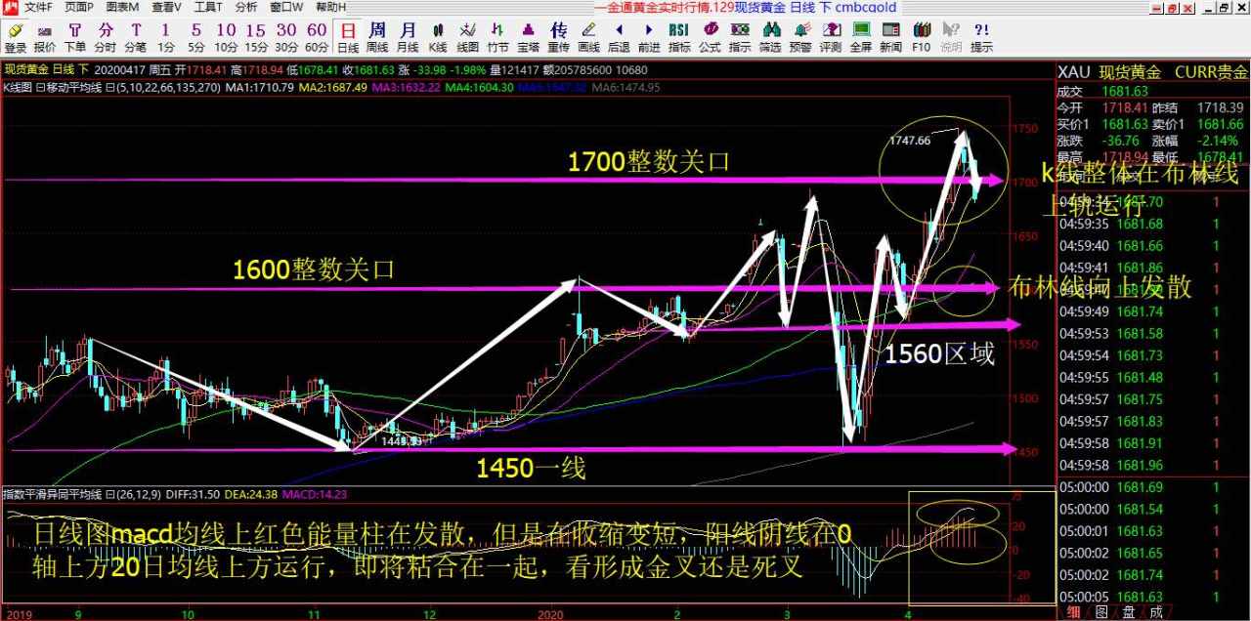Select the K线 candlestick chart icon
The width and height of the screenshot is (1251, 621).
438,37
